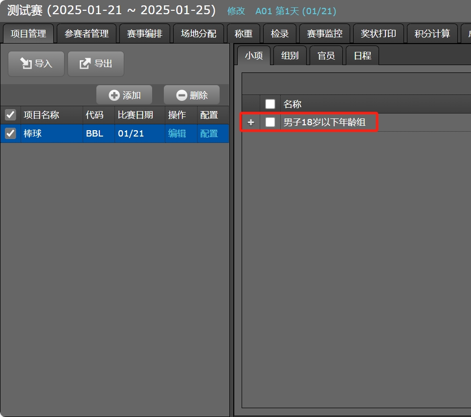Expand the 男子18岁以下年龄组 row
Image resolution: width=471 pixels, height=417 pixels.
(x=251, y=122)
